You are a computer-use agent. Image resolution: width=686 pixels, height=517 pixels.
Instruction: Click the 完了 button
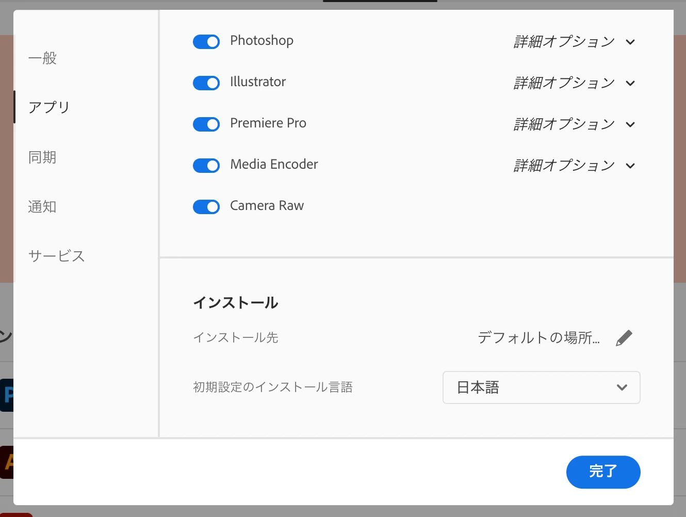(603, 472)
